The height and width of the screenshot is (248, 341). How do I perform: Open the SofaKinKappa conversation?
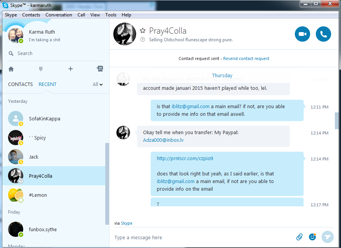click(x=54, y=118)
